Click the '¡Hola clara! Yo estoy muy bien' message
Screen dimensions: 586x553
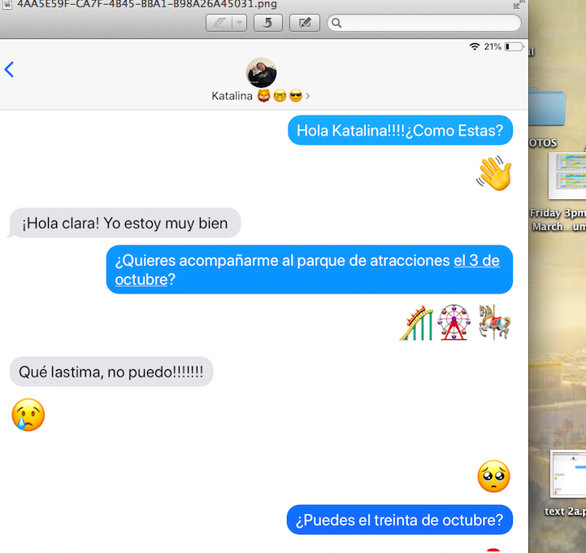click(x=125, y=223)
